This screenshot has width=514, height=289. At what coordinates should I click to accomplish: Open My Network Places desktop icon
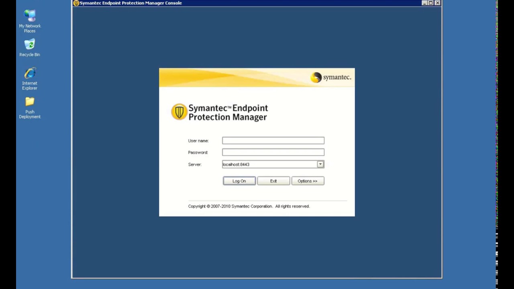(30, 21)
